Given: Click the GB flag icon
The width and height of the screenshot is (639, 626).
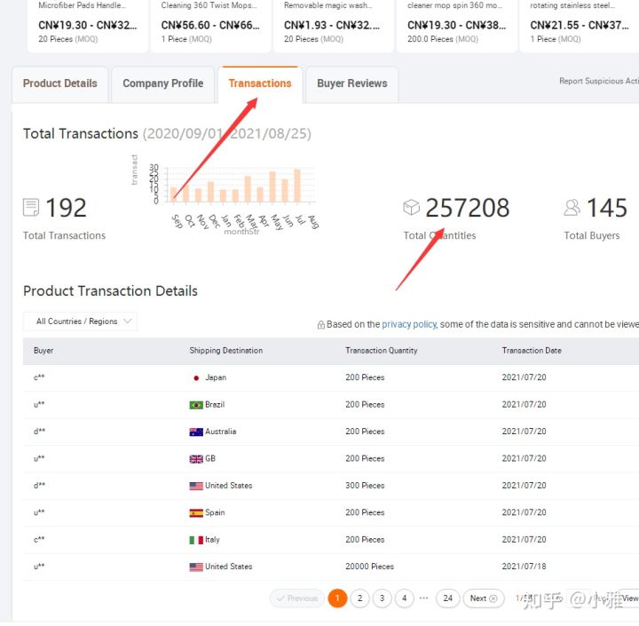Looking at the screenshot, I should [196, 459].
